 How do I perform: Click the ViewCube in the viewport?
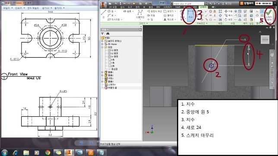265,40
